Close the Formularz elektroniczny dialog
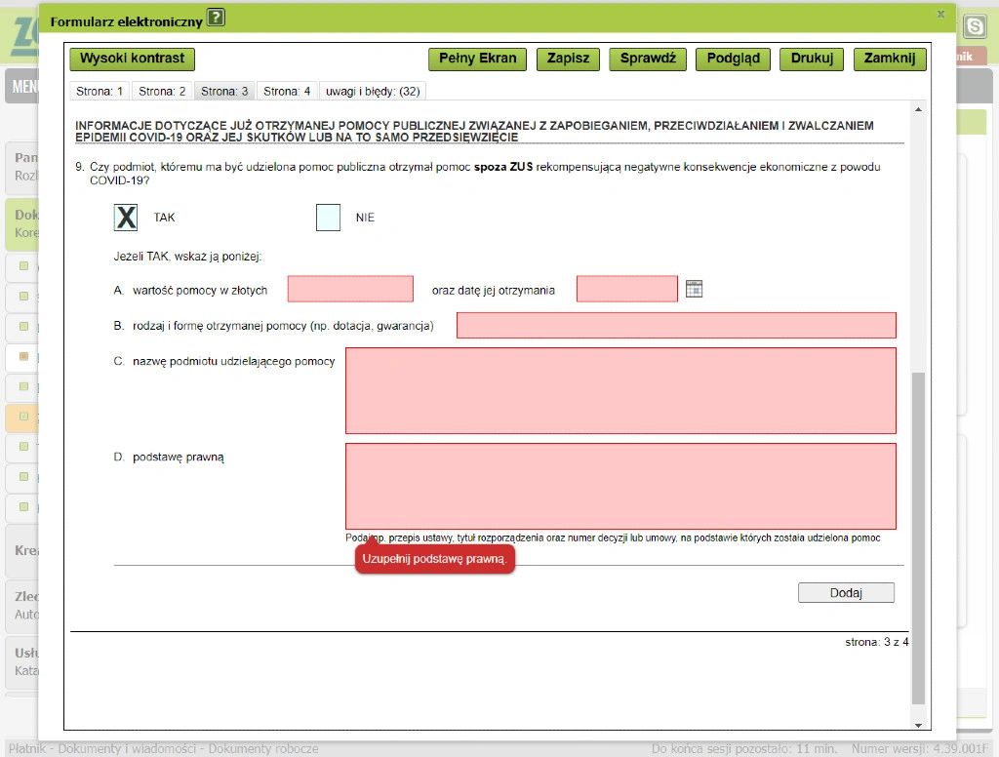 tap(940, 14)
